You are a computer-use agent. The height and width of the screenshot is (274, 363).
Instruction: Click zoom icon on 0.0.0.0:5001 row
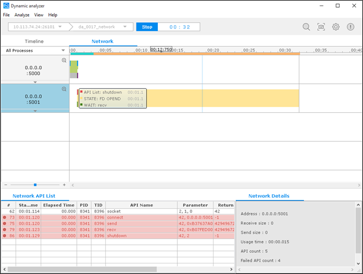(64, 89)
